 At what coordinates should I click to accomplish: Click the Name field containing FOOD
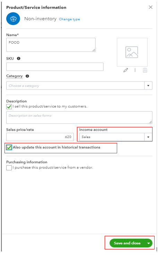click(x=51, y=45)
